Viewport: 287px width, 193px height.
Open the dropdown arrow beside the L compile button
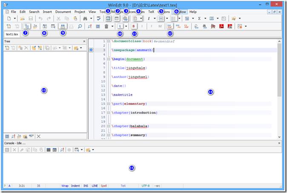click(x=126, y=26)
